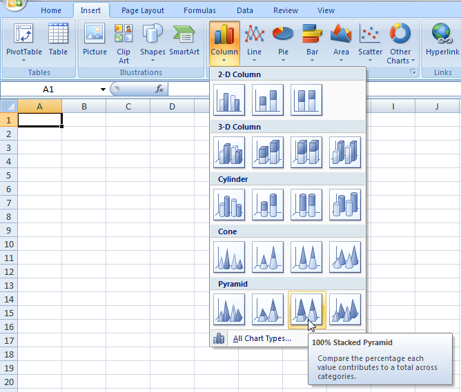This screenshot has height=392, width=461.
Task: Select column D header
Action: click(172, 107)
